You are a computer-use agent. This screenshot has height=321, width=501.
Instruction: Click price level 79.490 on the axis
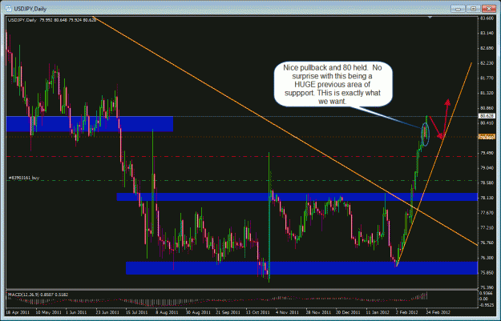[487, 153]
